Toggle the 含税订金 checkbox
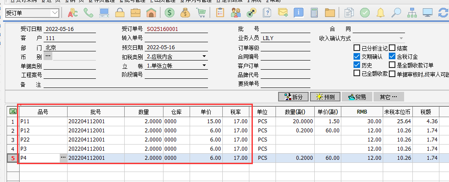The image size is (449, 182). [x=392, y=57]
